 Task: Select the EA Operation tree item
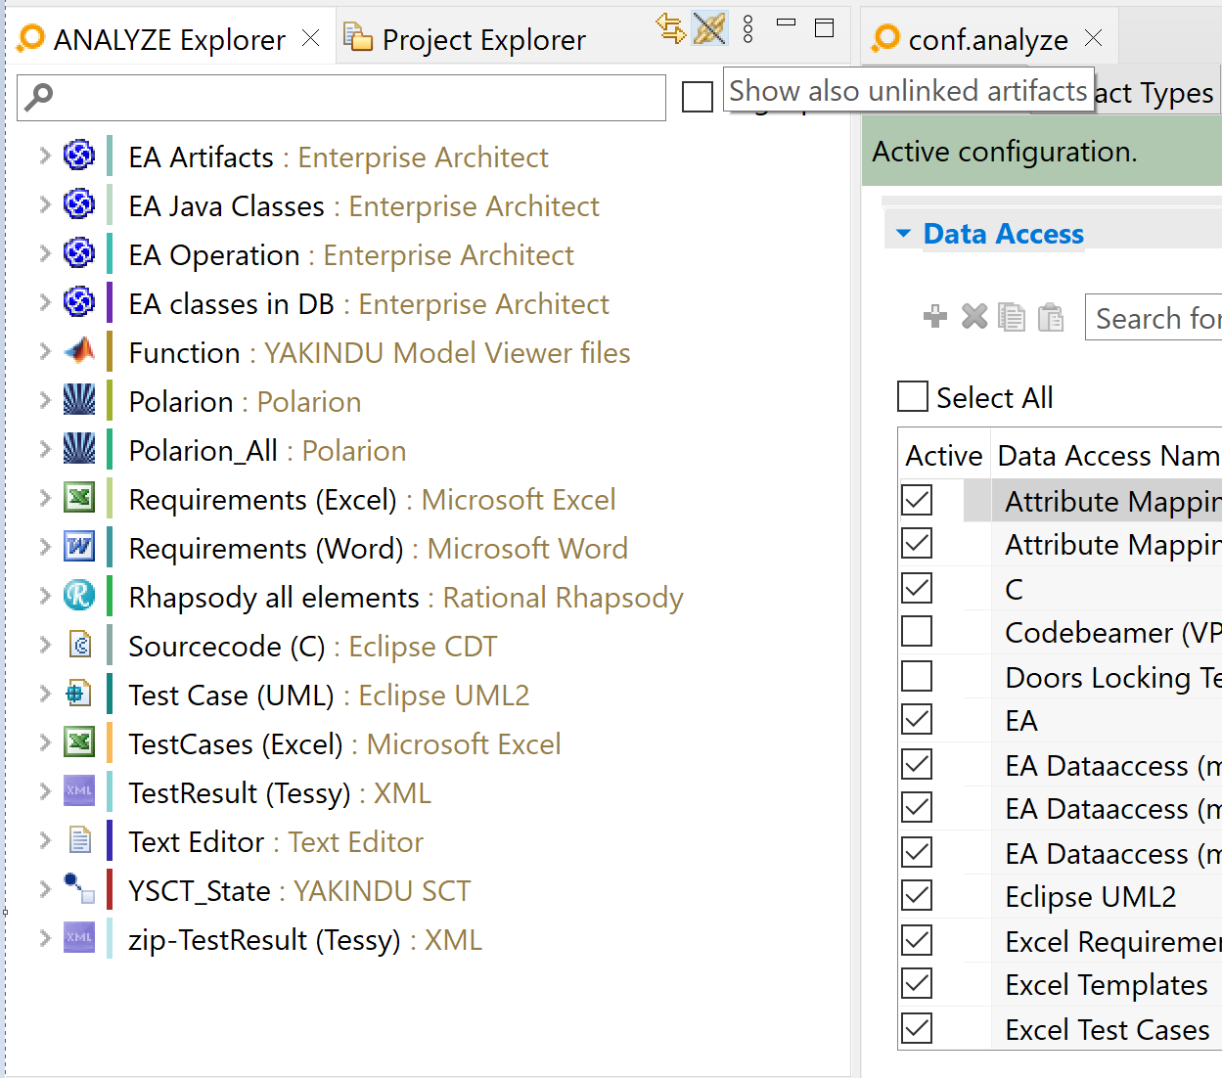point(351,254)
